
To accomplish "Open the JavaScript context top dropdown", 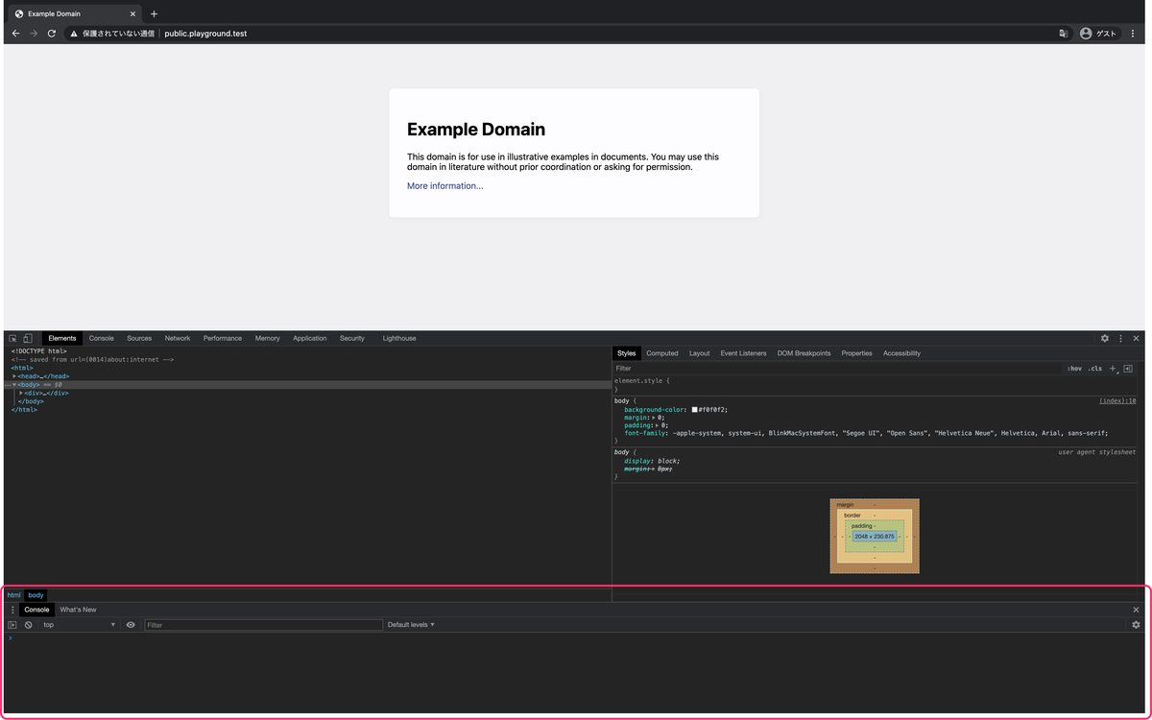I will tap(79, 625).
